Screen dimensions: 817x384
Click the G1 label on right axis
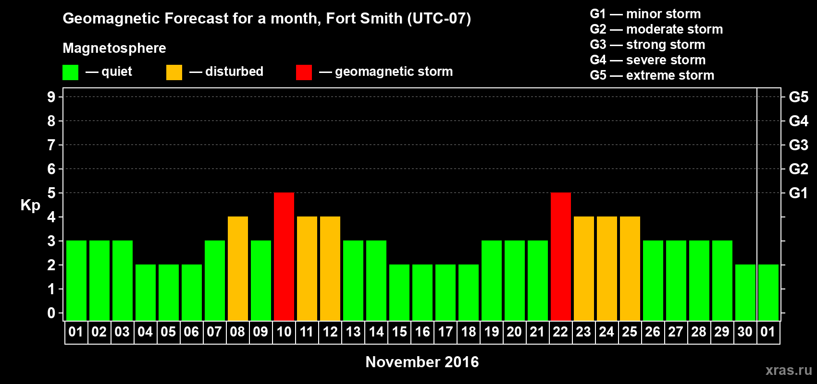(798, 193)
